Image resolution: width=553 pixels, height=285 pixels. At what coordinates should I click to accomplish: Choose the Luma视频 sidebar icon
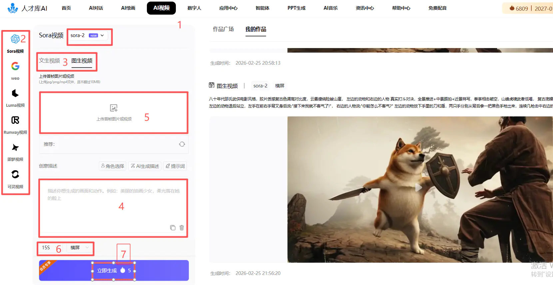click(x=15, y=97)
